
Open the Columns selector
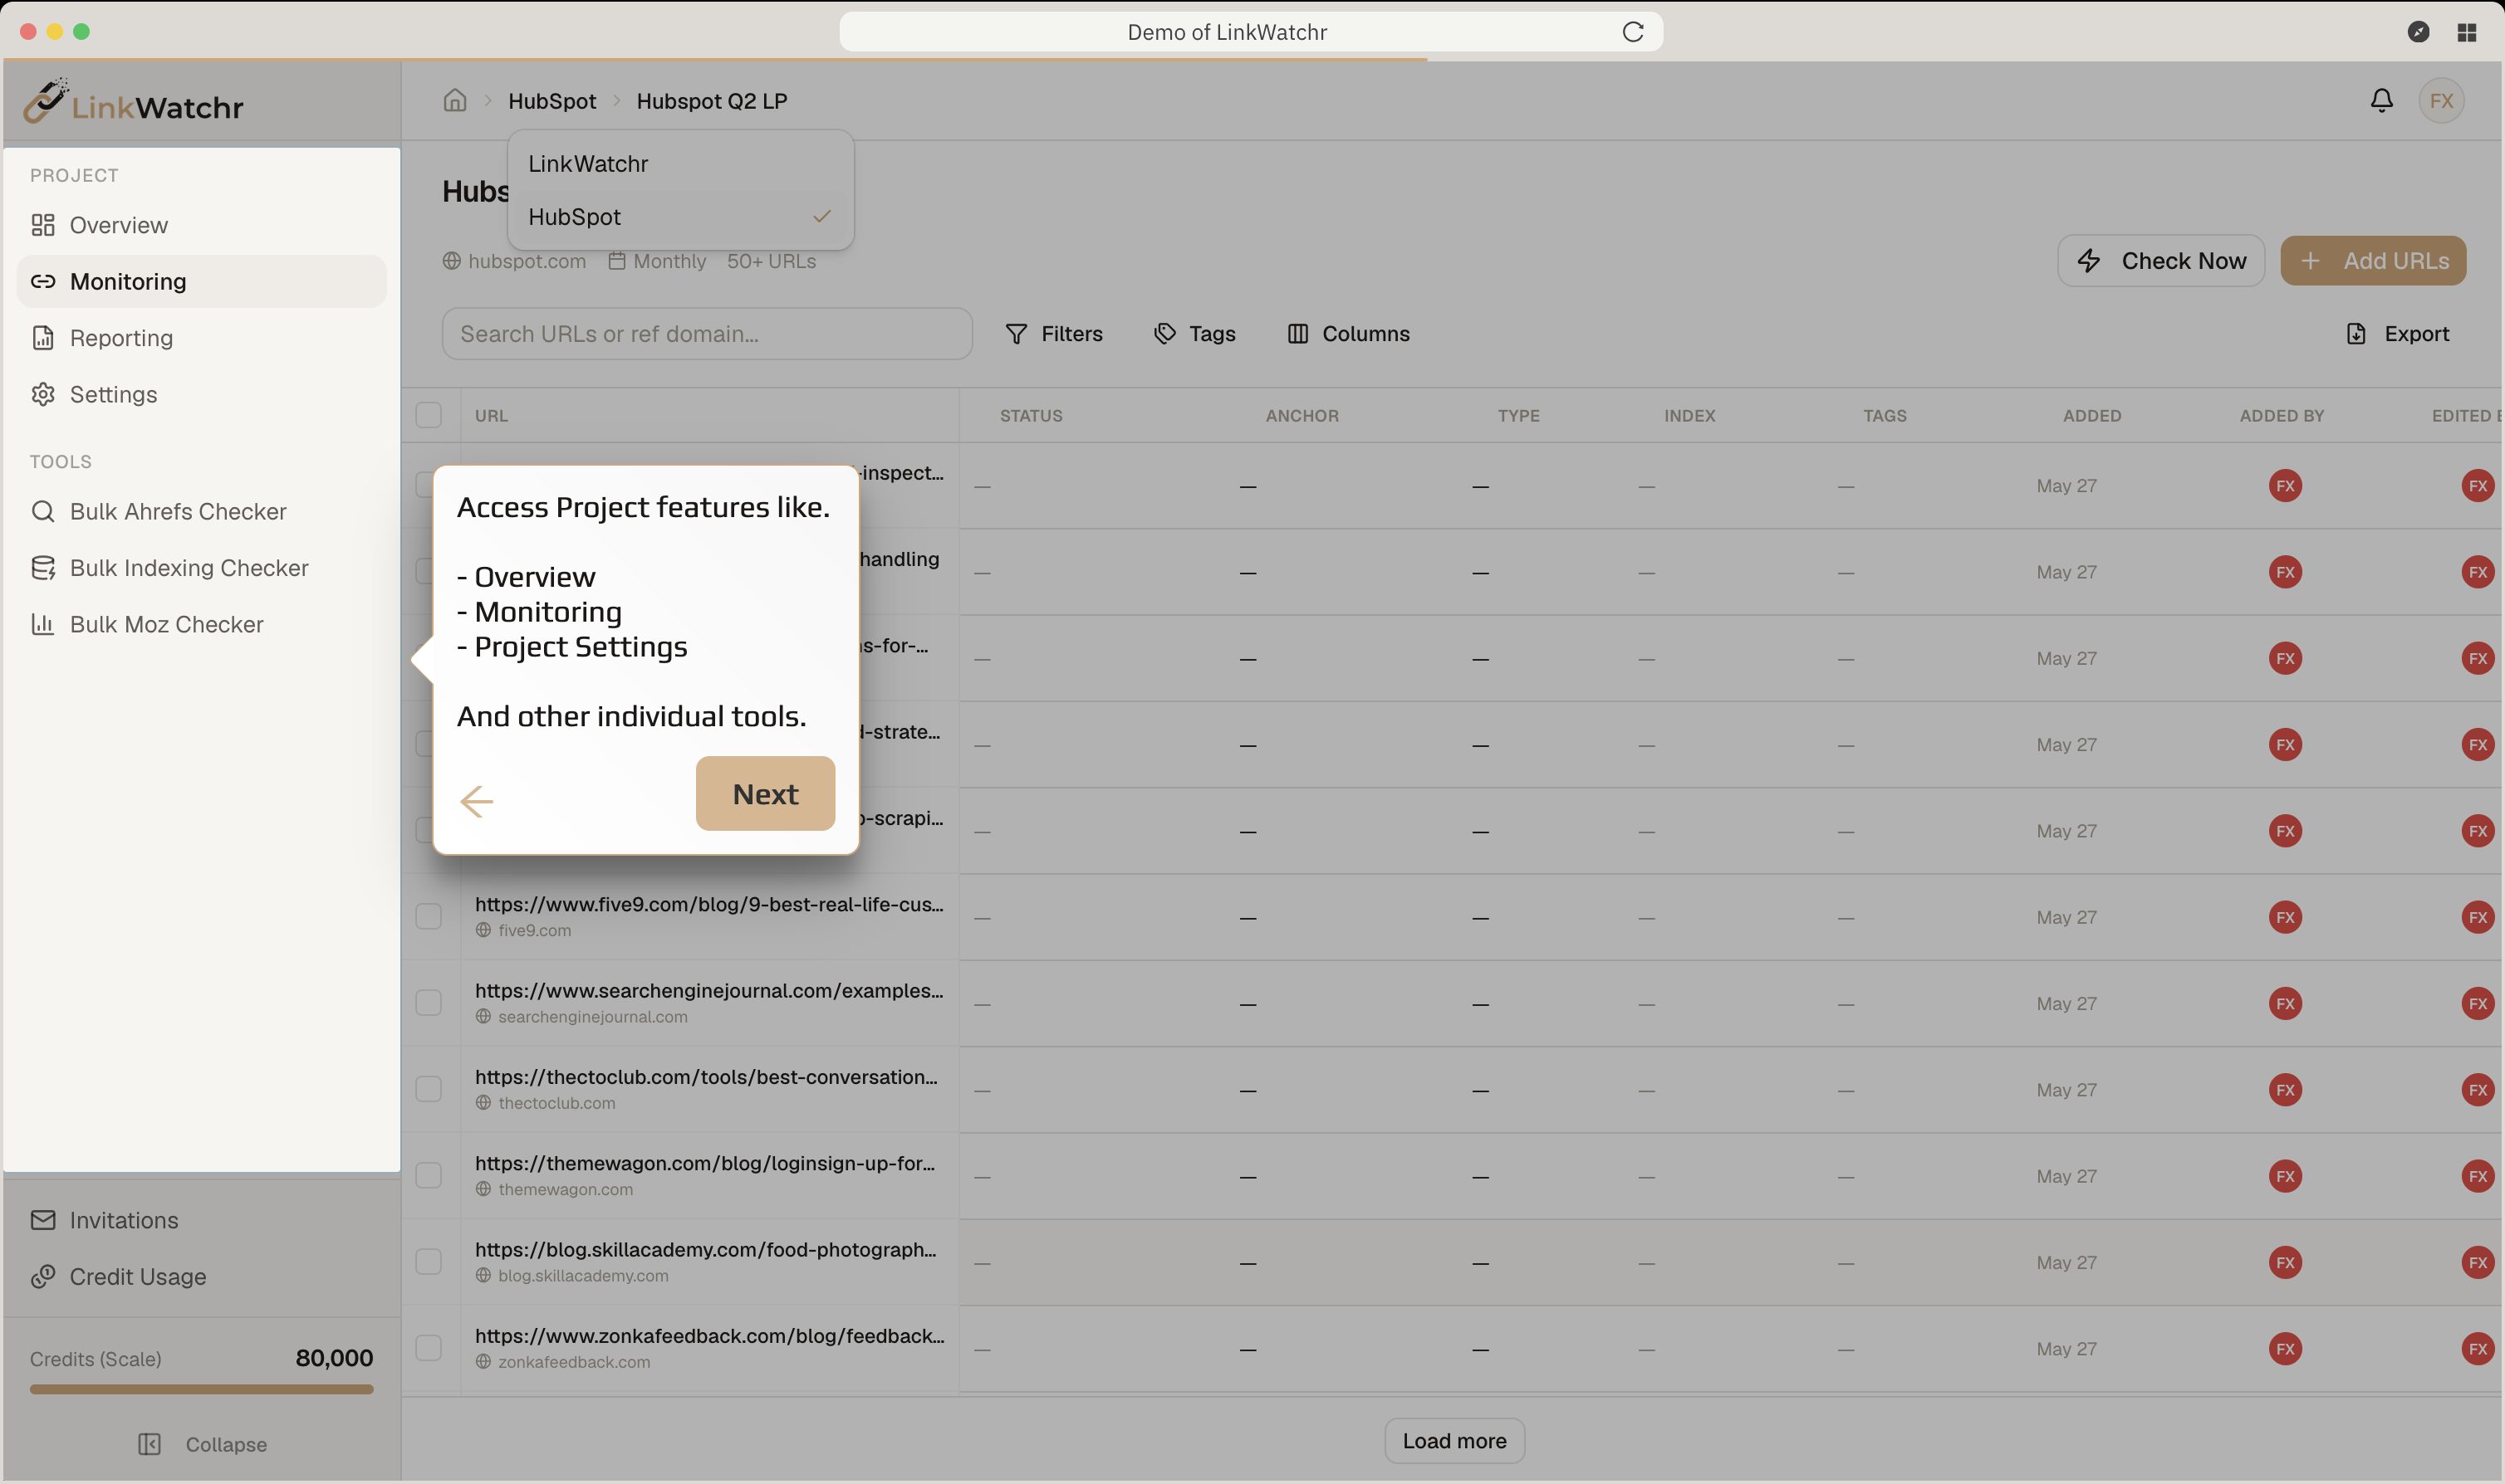(1347, 334)
